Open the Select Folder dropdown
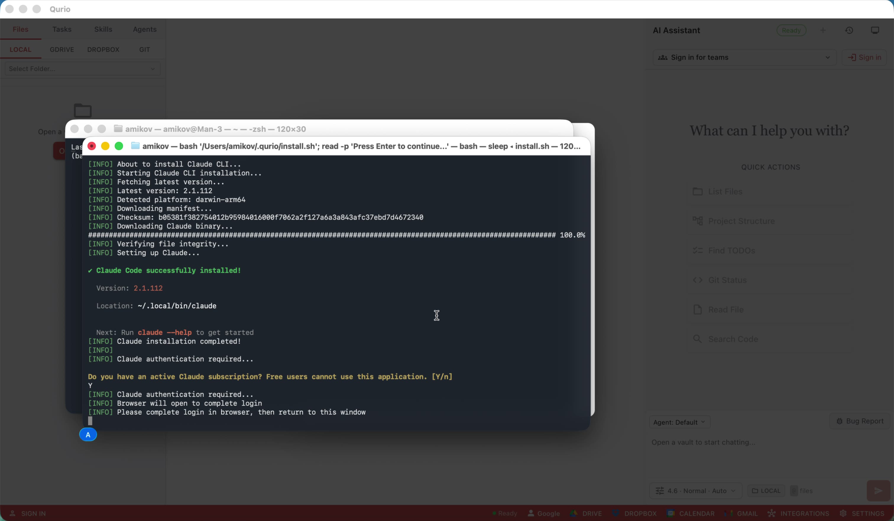Screen dimensions: 894x521 (x=82, y=69)
